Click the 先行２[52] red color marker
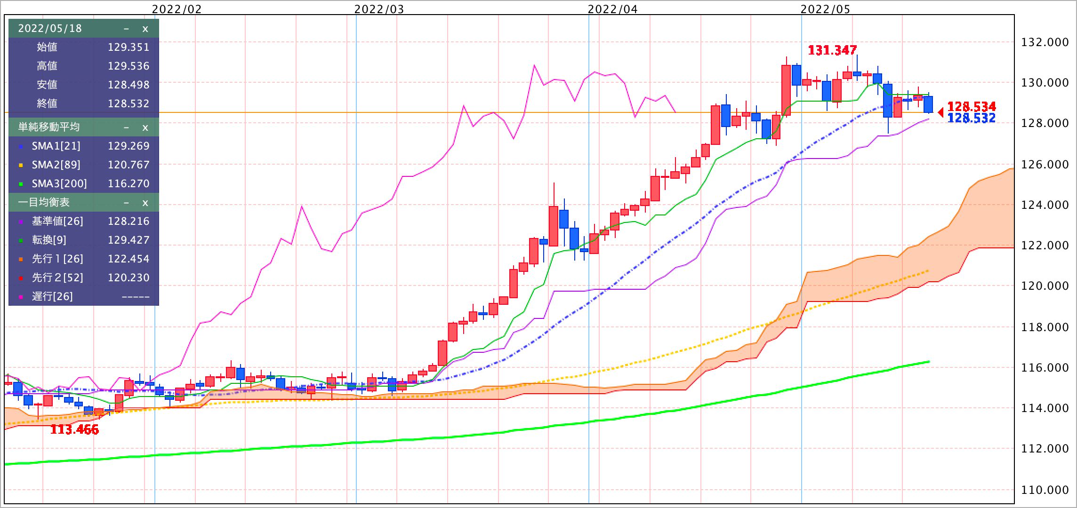Image resolution: width=1077 pixels, height=508 pixels. (x=20, y=278)
